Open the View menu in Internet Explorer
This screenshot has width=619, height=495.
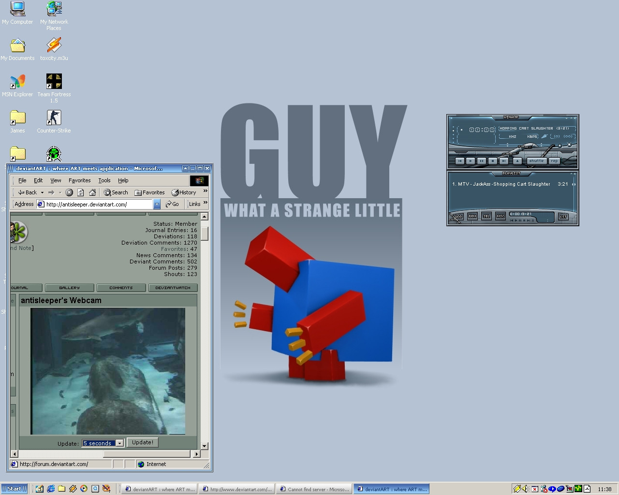point(56,180)
